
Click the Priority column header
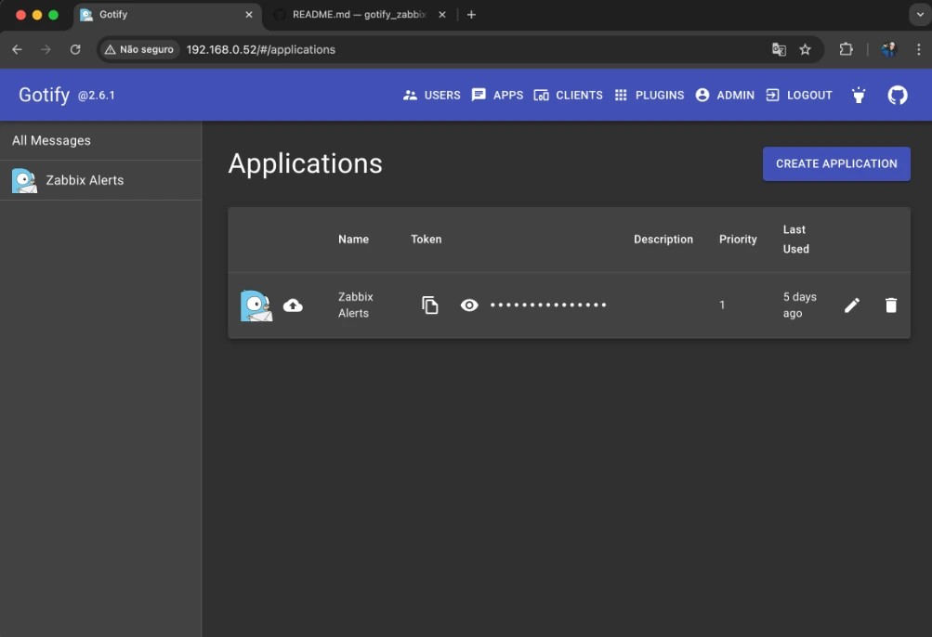pos(738,240)
